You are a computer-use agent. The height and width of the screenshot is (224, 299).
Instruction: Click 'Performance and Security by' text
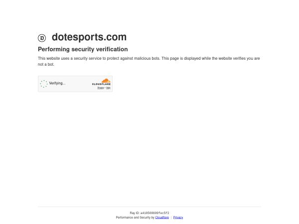click(135, 218)
